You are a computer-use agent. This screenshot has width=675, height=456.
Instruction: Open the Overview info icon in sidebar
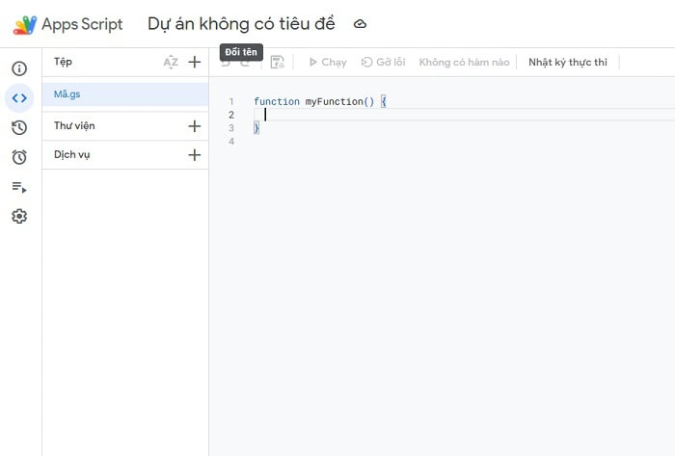19,68
